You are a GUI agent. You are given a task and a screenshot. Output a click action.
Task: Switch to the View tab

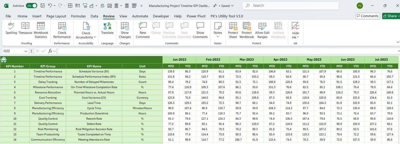(123, 16)
